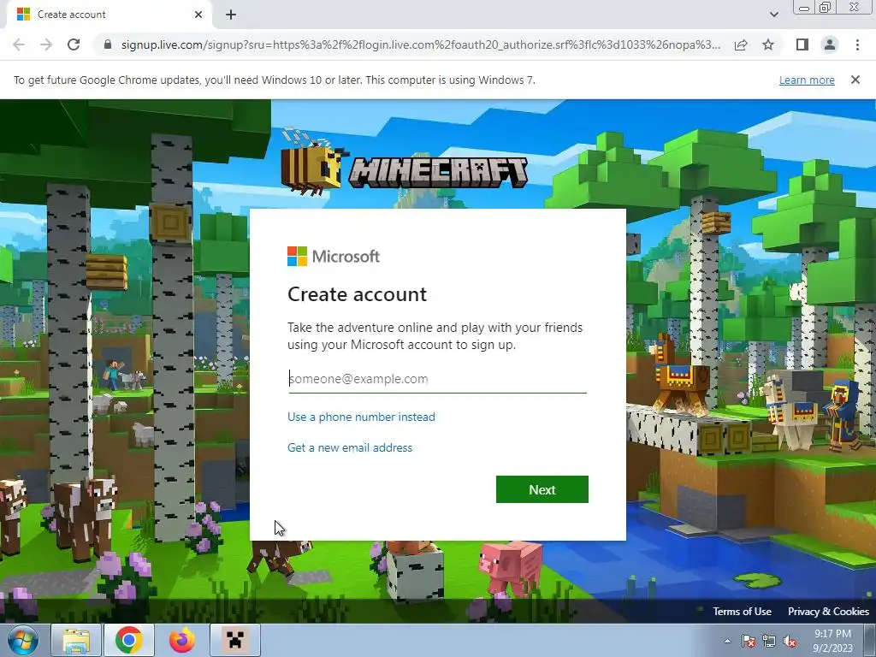Open Privacy & Cookies link
The height and width of the screenshot is (657, 876).
(x=828, y=611)
